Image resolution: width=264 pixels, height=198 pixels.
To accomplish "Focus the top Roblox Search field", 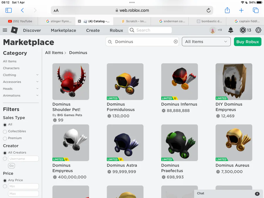I will click(150, 30).
